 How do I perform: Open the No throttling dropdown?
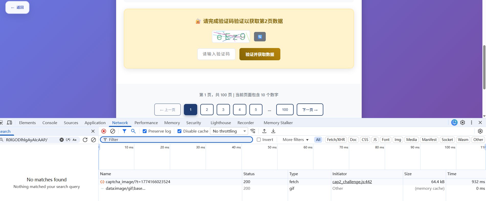[x=229, y=131]
